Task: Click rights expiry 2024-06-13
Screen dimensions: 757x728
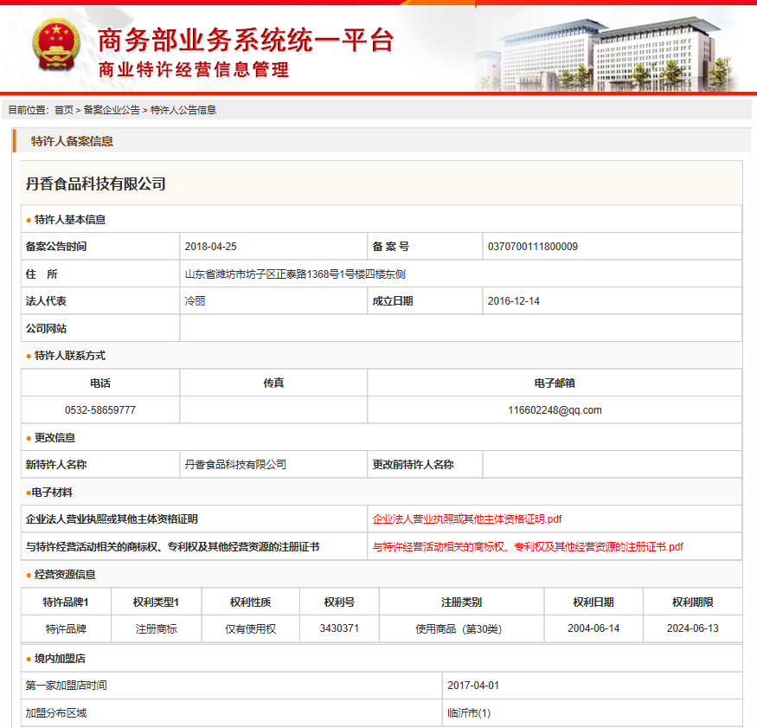Action: point(693,628)
